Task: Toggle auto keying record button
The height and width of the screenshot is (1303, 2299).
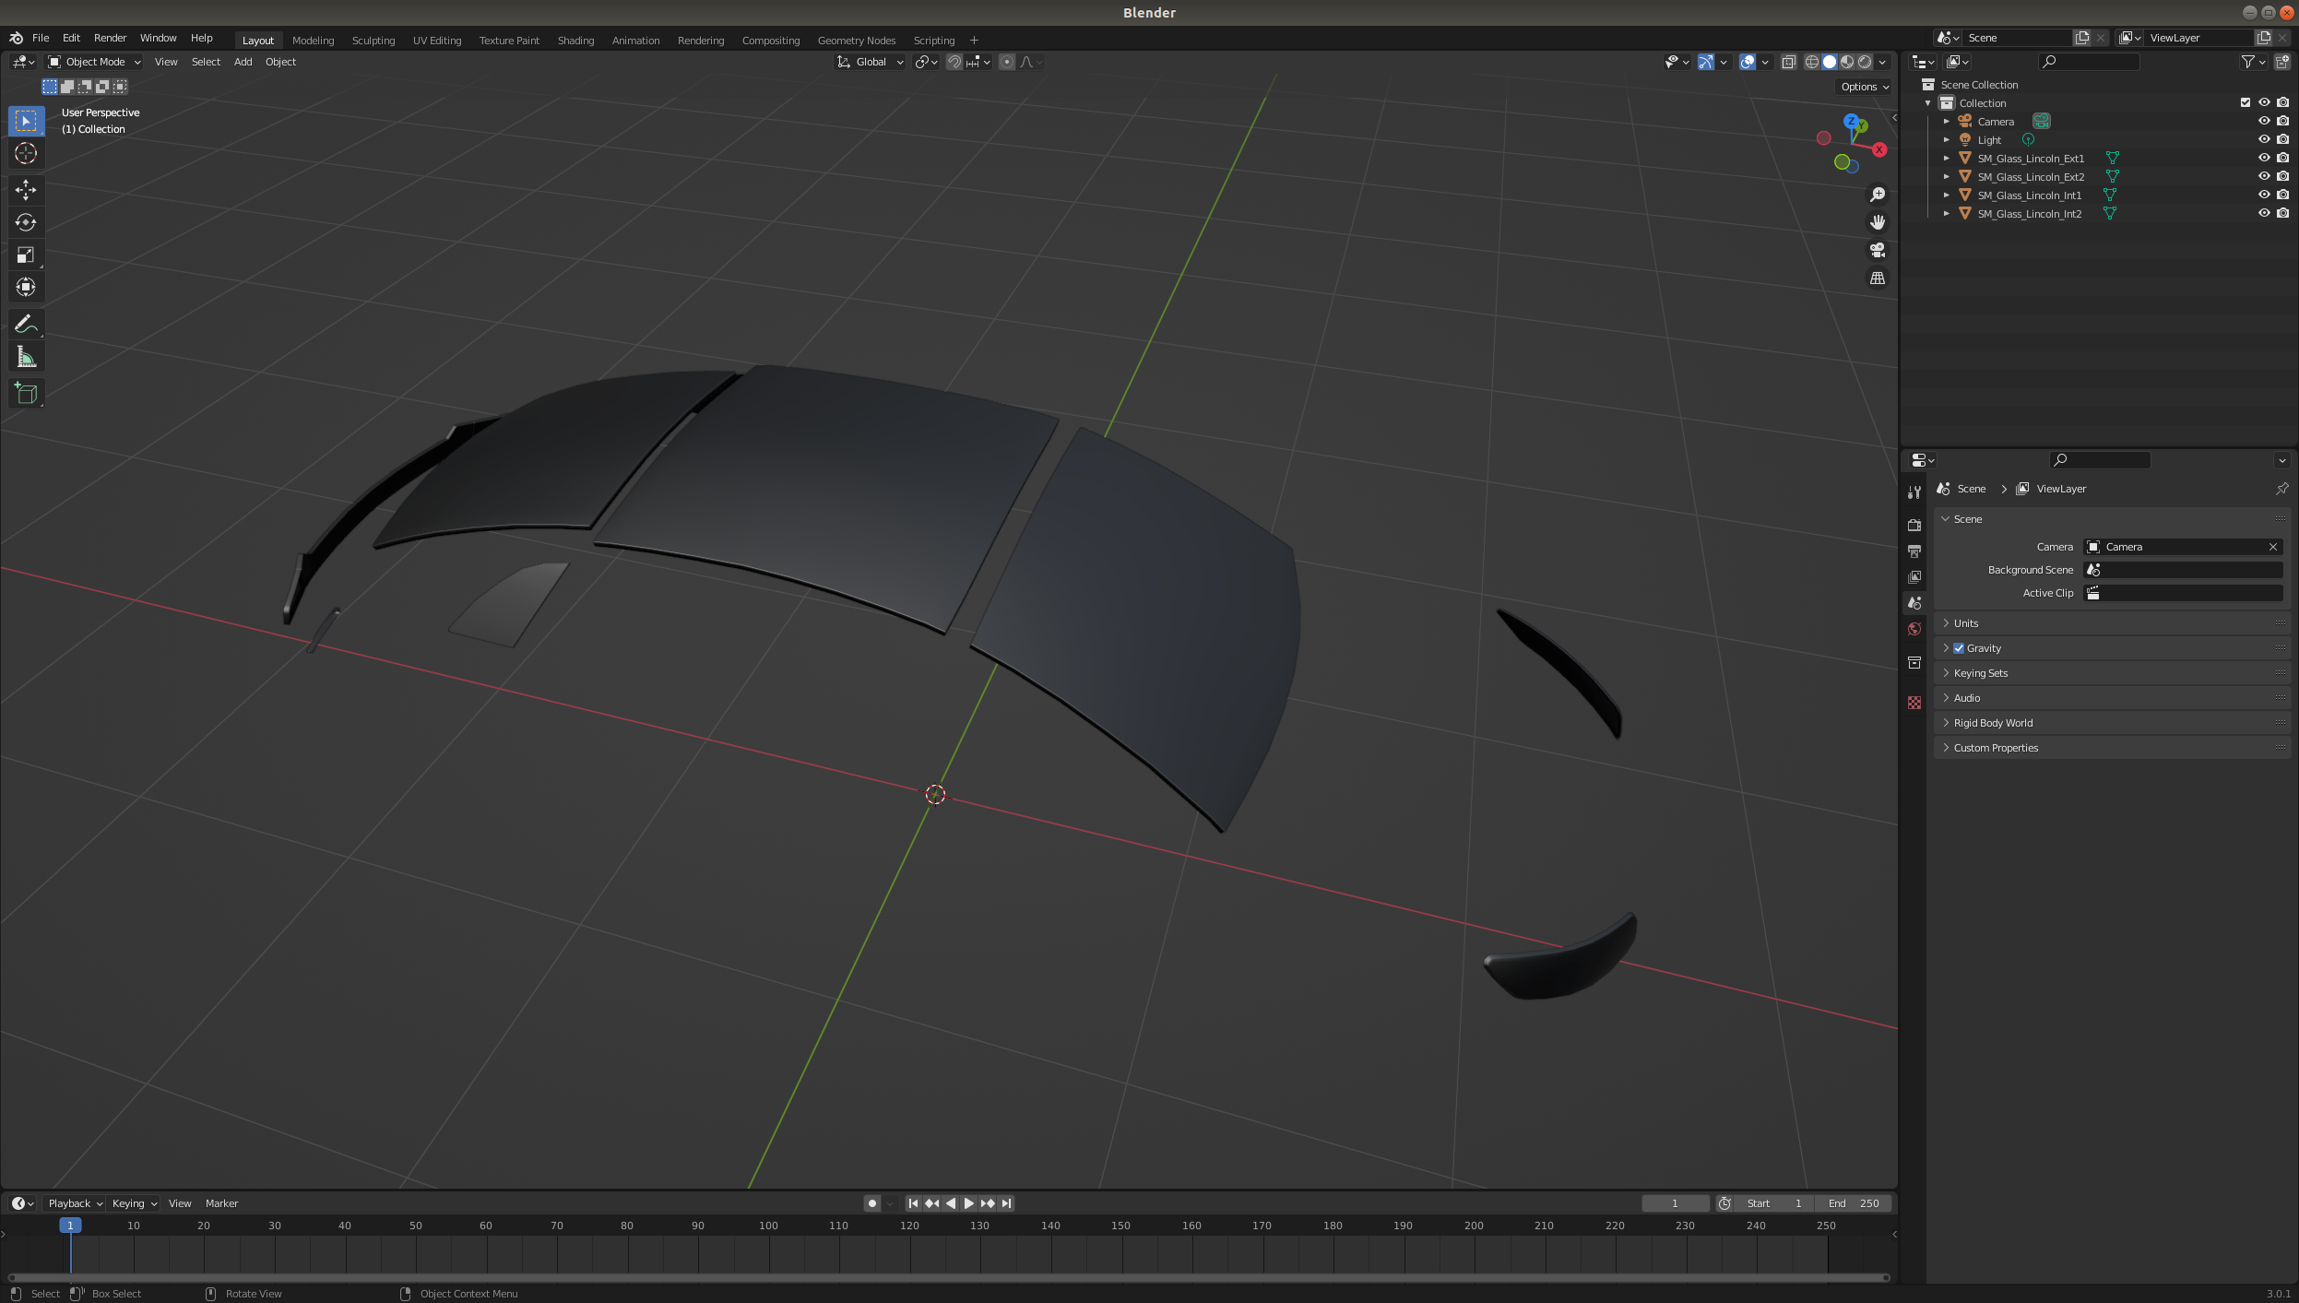Action: tap(872, 1202)
